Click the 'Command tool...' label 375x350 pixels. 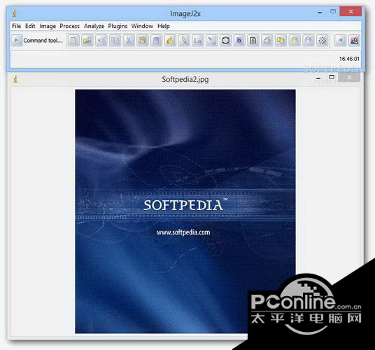click(x=43, y=41)
